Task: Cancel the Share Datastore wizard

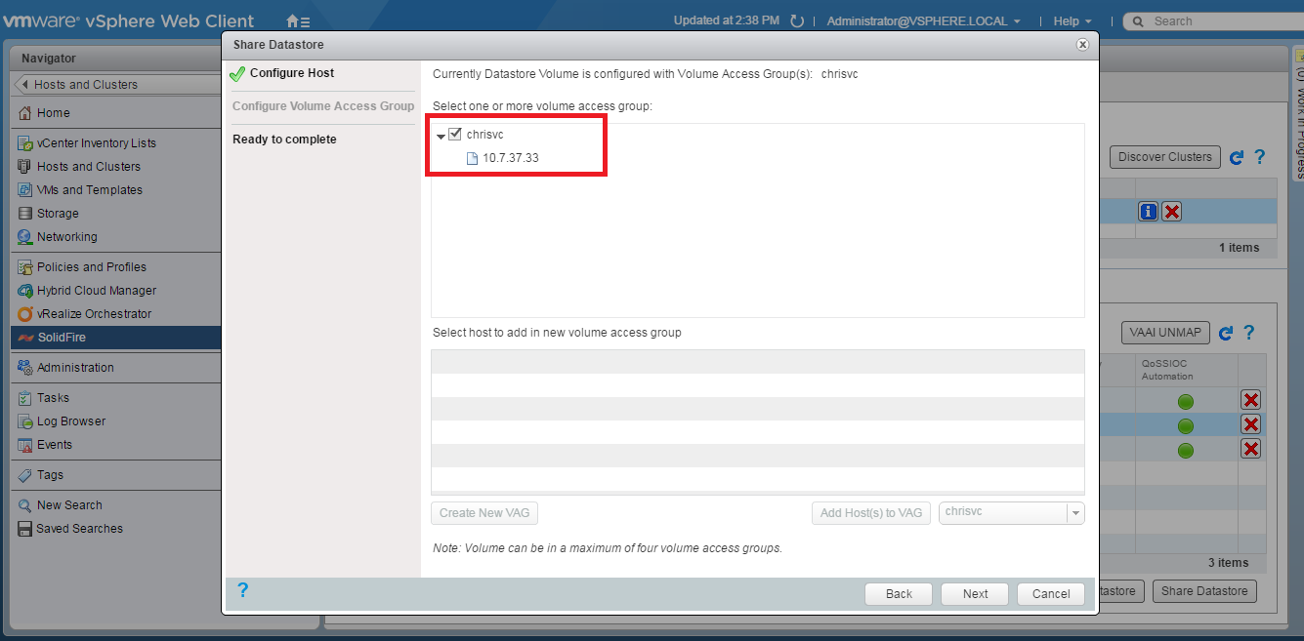Action: (1051, 593)
